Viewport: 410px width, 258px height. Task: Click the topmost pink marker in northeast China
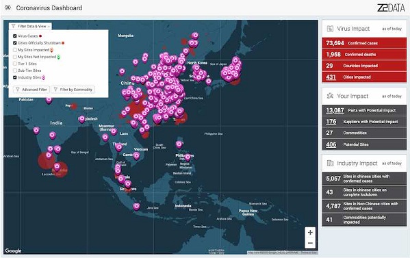[x=195, y=36]
